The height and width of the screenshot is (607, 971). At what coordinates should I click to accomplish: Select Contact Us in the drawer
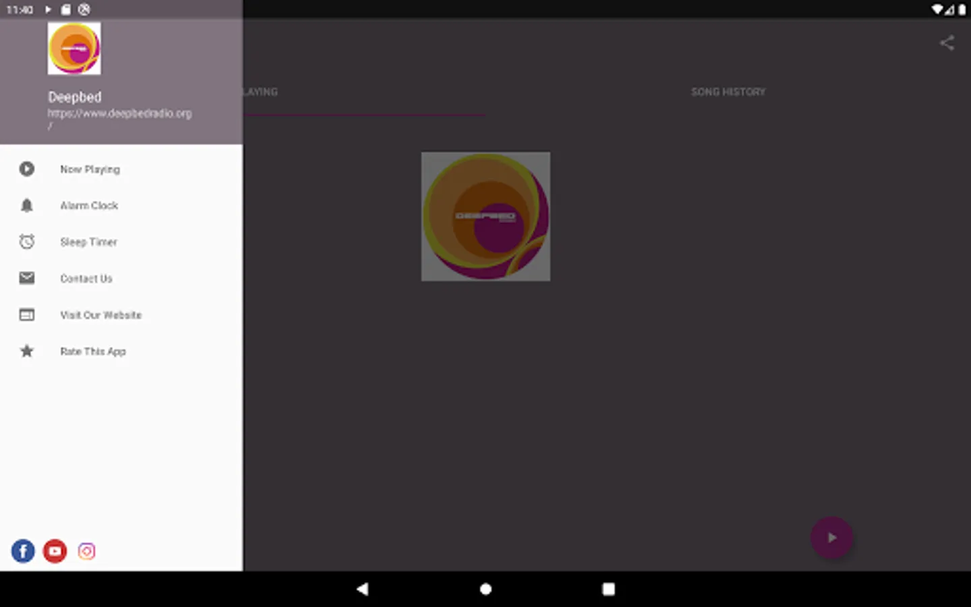pyautogui.click(x=121, y=279)
